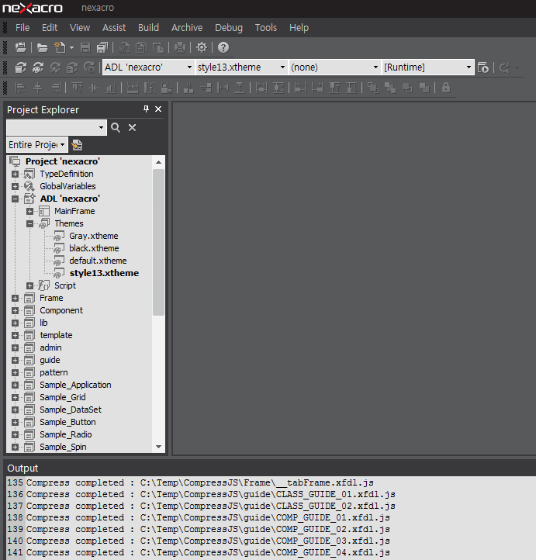This screenshot has width=536, height=560.
Task: Expand the TypeDefinition node
Action: tap(15, 175)
